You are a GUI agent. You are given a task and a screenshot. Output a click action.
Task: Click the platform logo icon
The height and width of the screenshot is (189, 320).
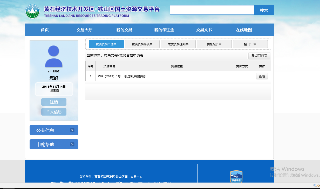point(32,12)
